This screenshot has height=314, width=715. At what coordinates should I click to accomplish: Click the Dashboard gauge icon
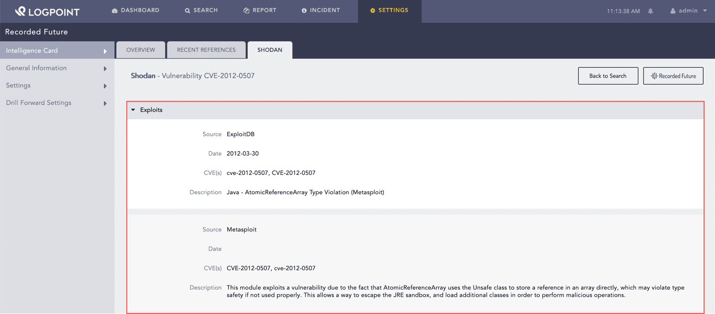[x=115, y=10]
